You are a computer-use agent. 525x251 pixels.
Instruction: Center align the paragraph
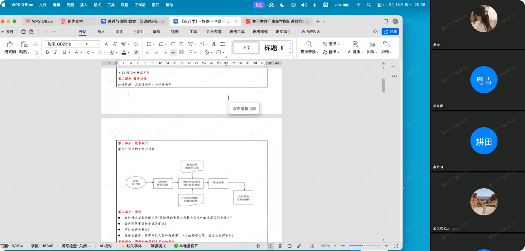[156, 52]
